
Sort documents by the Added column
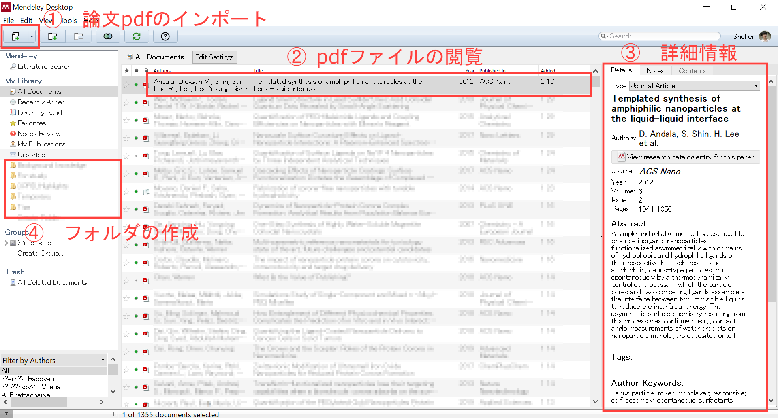[x=548, y=70]
